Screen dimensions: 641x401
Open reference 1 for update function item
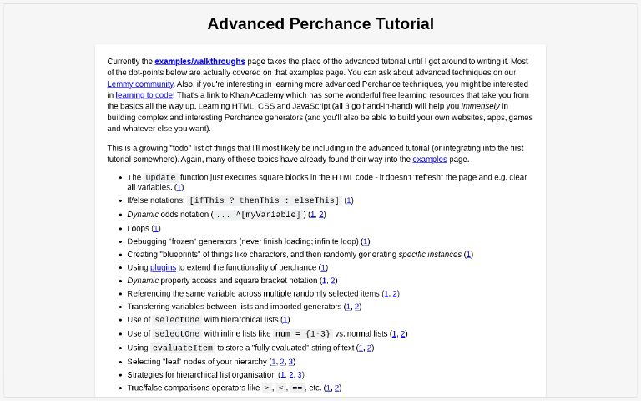click(x=179, y=188)
